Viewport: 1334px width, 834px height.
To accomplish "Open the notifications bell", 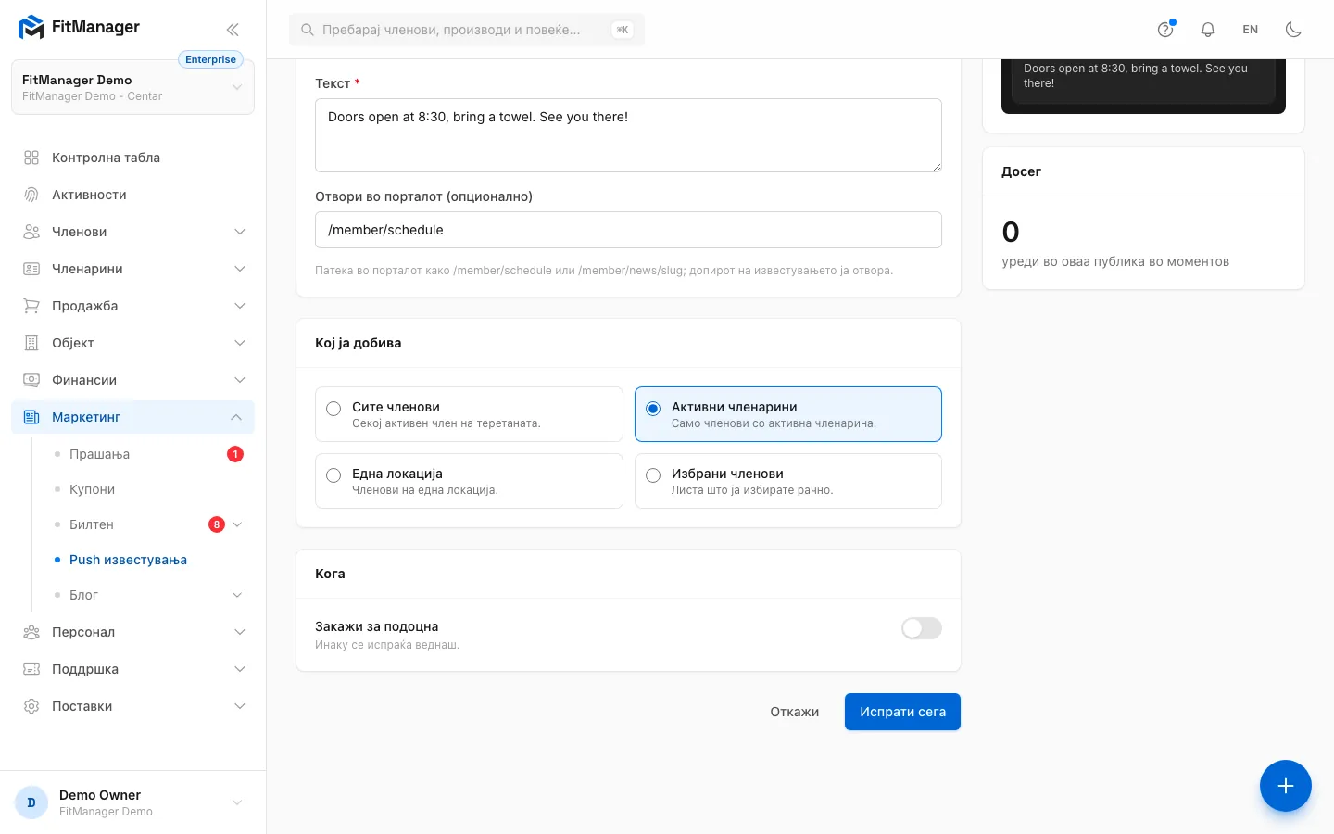I will tap(1208, 30).
